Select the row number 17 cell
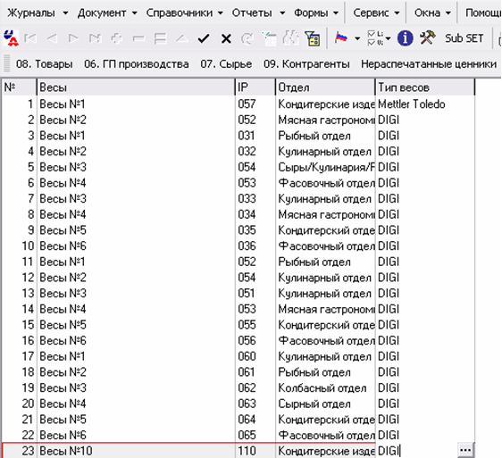Viewport: 502px width, 458px height. click(19, 356)
